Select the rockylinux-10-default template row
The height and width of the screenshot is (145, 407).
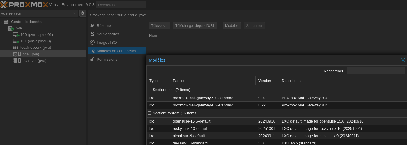(x=190, y=129)
